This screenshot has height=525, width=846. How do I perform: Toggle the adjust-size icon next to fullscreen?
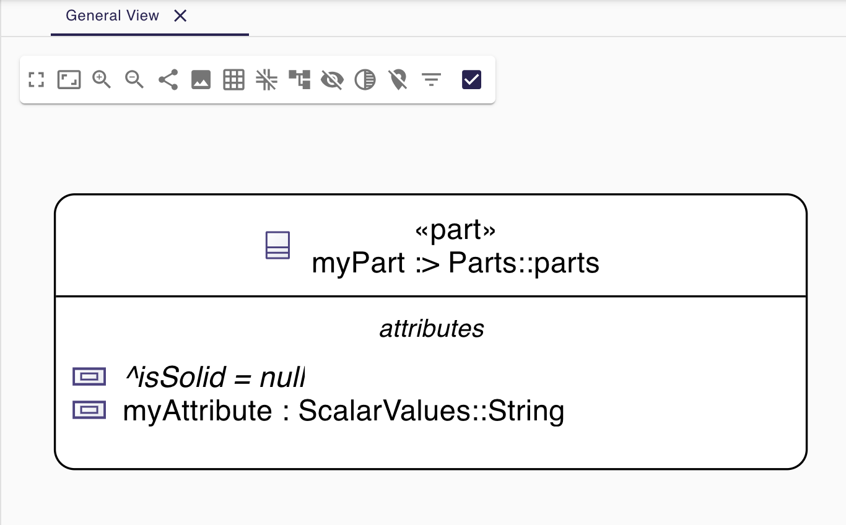click(69, 79)
